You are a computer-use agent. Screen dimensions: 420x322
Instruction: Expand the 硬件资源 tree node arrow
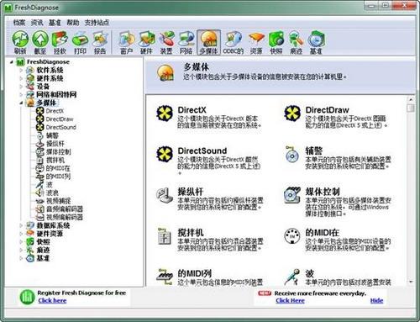(x=21, y=234)
